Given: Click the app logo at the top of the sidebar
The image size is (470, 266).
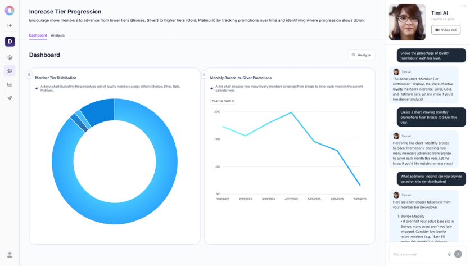Looking at the screenshot, I should pyautogui.click(x=10, y=11).
